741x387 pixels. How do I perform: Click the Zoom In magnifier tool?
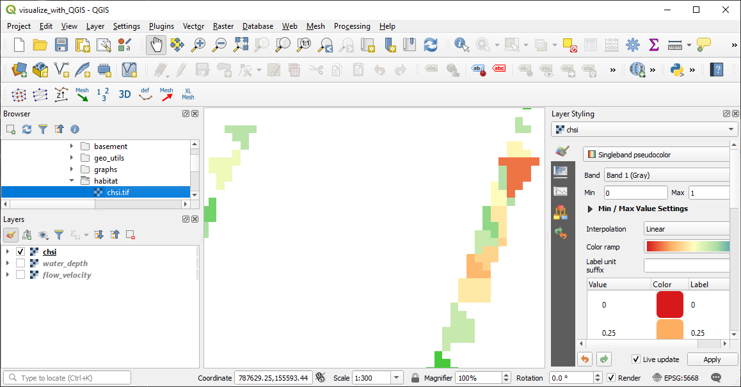[199, 45]
